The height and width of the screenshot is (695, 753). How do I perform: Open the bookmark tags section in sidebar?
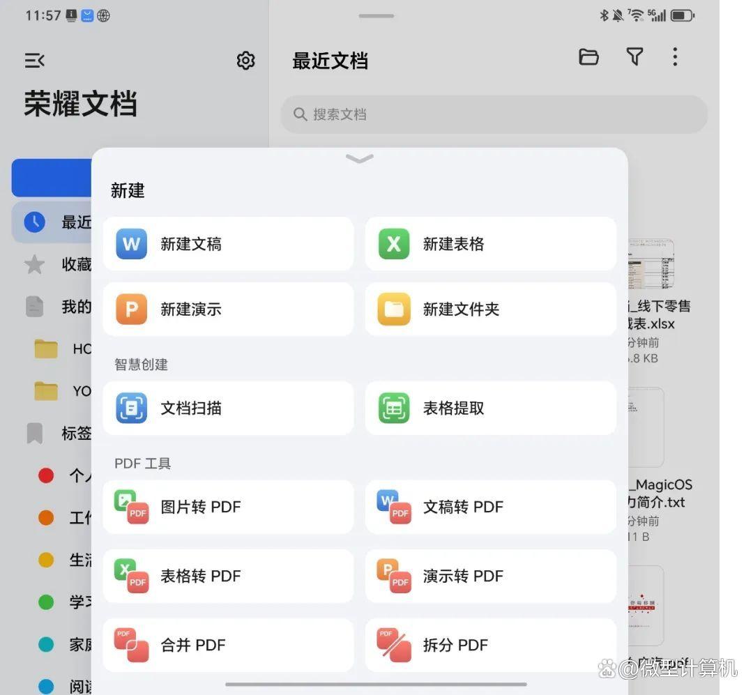52,433
